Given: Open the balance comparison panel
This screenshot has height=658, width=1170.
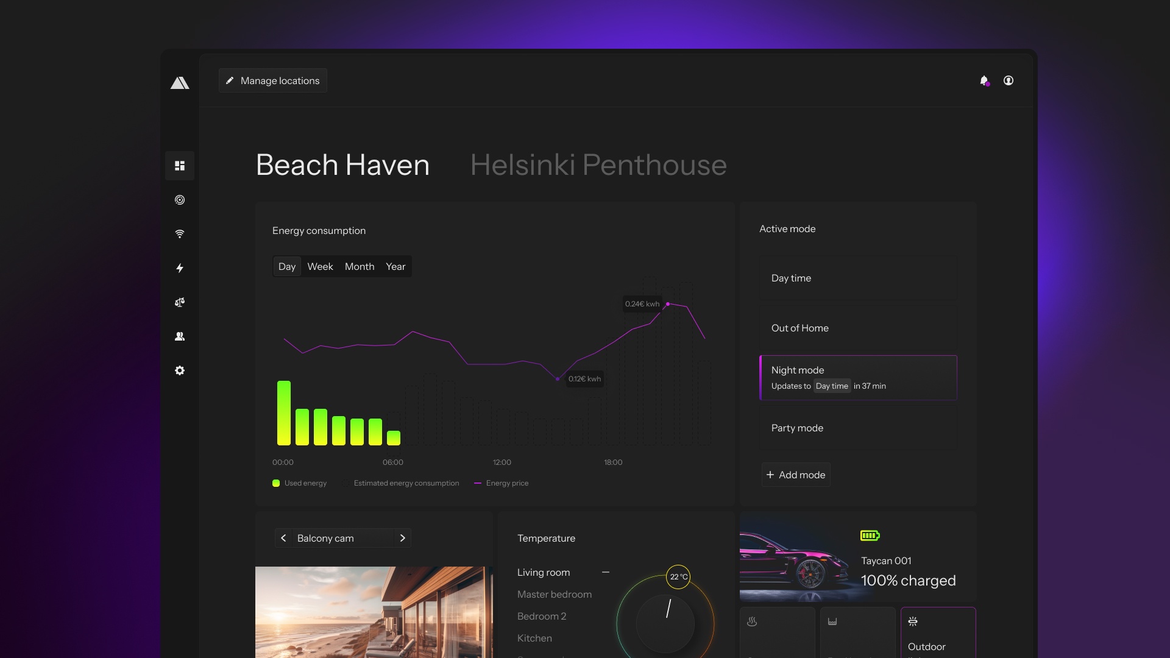Looking at the screenshot, I should (x=180, y=302).
